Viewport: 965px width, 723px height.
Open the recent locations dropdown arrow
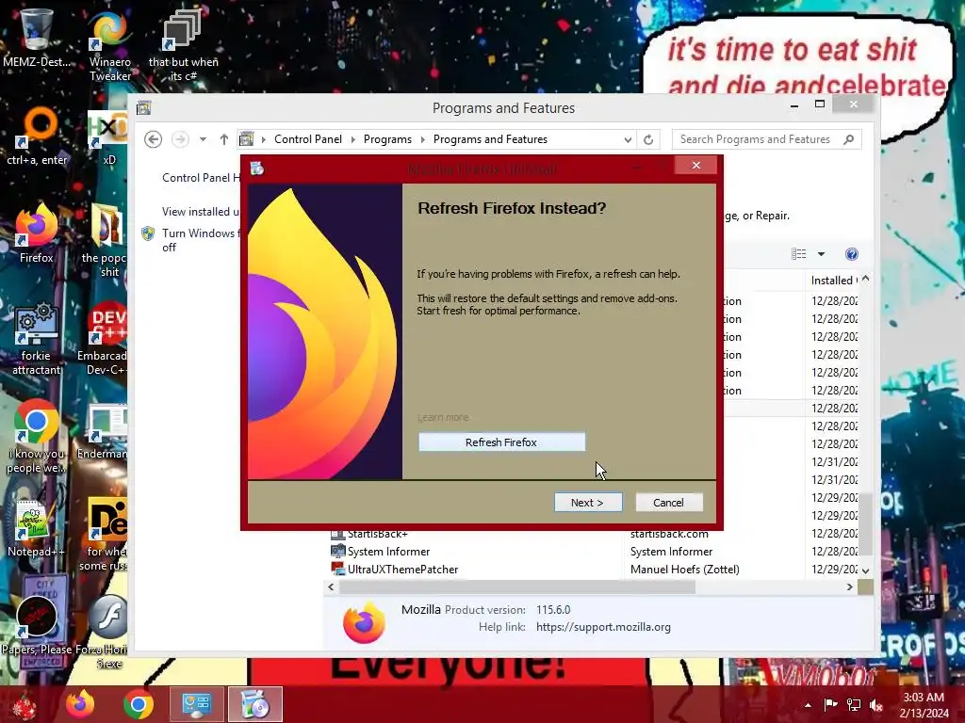pos(203,139)
